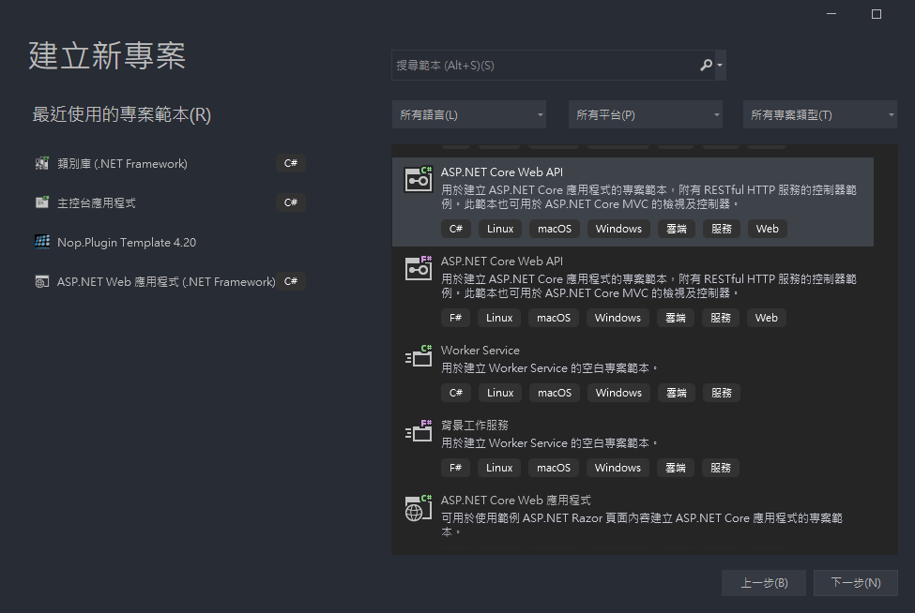Click the Linux tag under Worker Service

(500, 393)
